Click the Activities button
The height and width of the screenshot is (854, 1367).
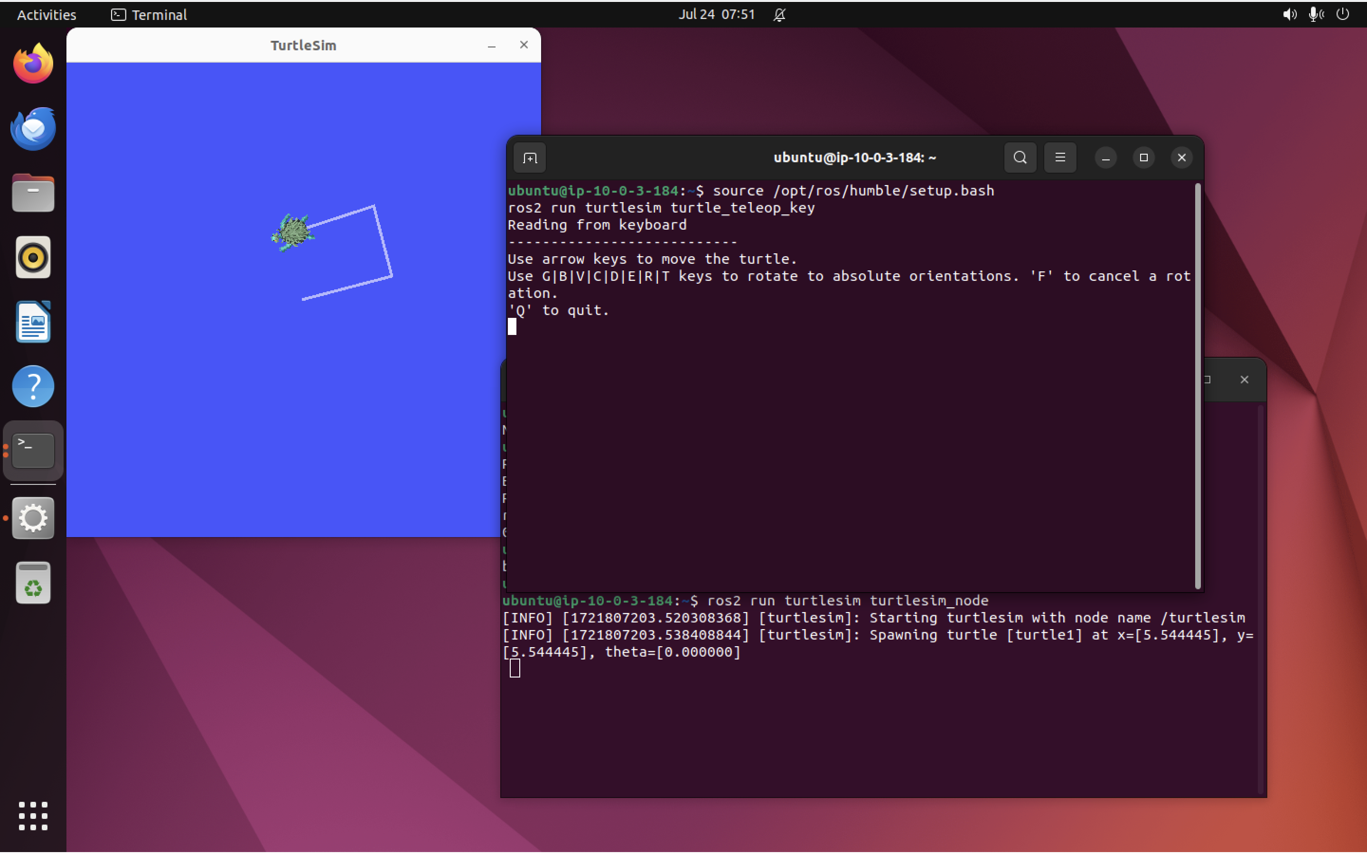(47, 15)
